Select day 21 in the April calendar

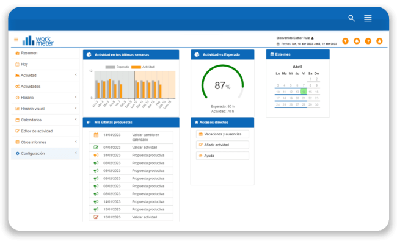pyautogui.click(x=304, y=98)
